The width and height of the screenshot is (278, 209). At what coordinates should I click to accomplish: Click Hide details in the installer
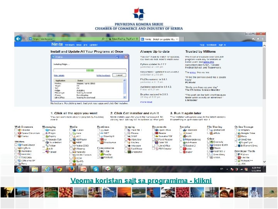tap(59, 75)
